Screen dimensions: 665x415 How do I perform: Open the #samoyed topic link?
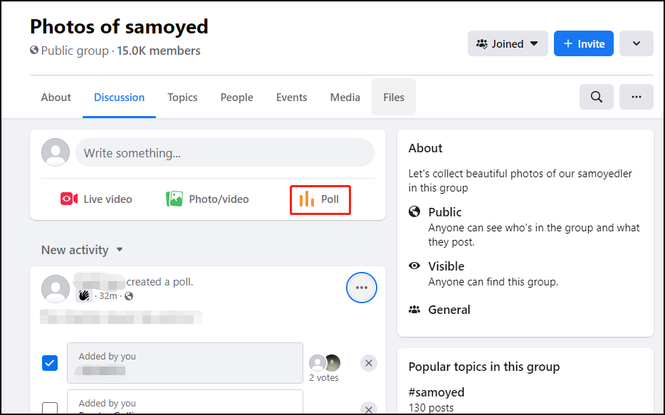click(x=436, y=392)
